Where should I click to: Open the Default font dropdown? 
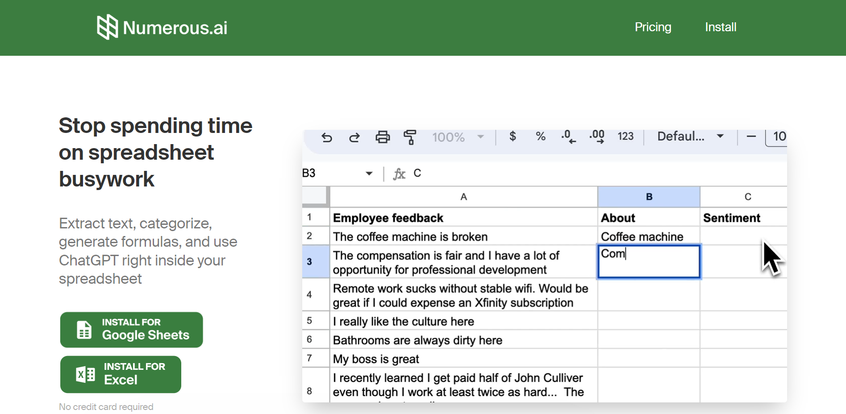(690, 137)
